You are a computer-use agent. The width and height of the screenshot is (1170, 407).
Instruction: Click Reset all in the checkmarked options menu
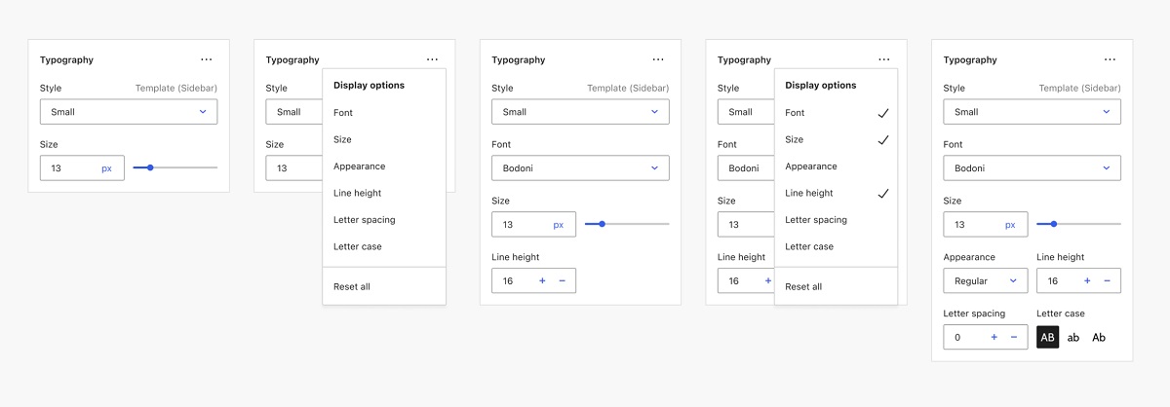[803, 287]
